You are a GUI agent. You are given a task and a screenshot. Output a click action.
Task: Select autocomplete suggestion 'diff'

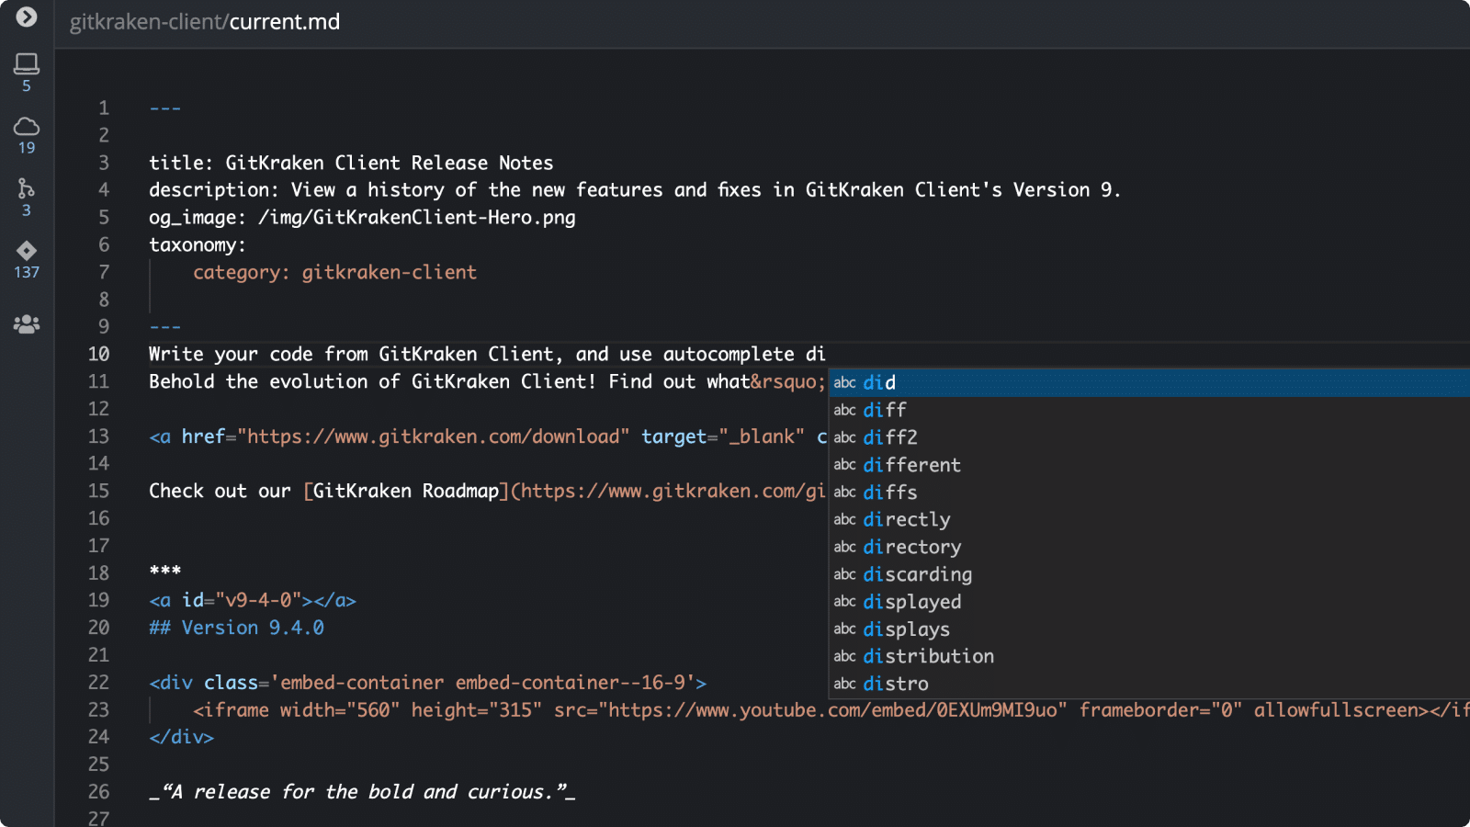[x=1149, y=410]
